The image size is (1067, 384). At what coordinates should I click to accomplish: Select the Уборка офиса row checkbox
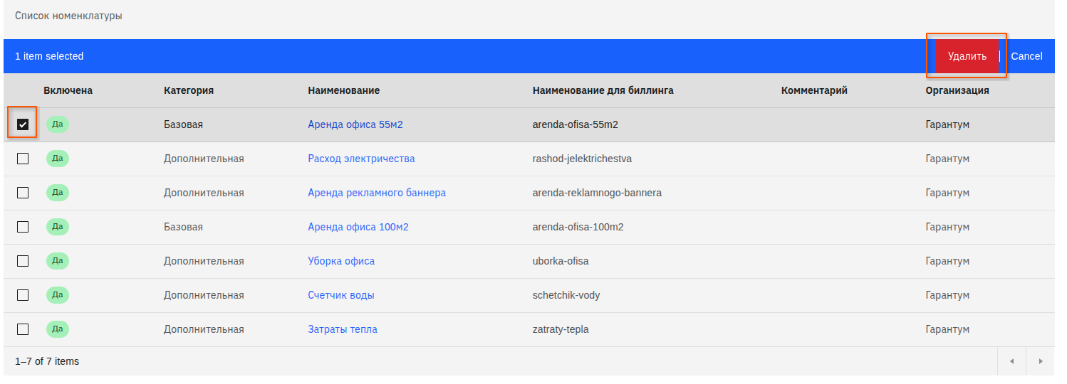click(x=23, y=261)
